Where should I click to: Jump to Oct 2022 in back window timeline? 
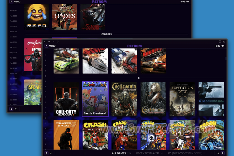13,100
